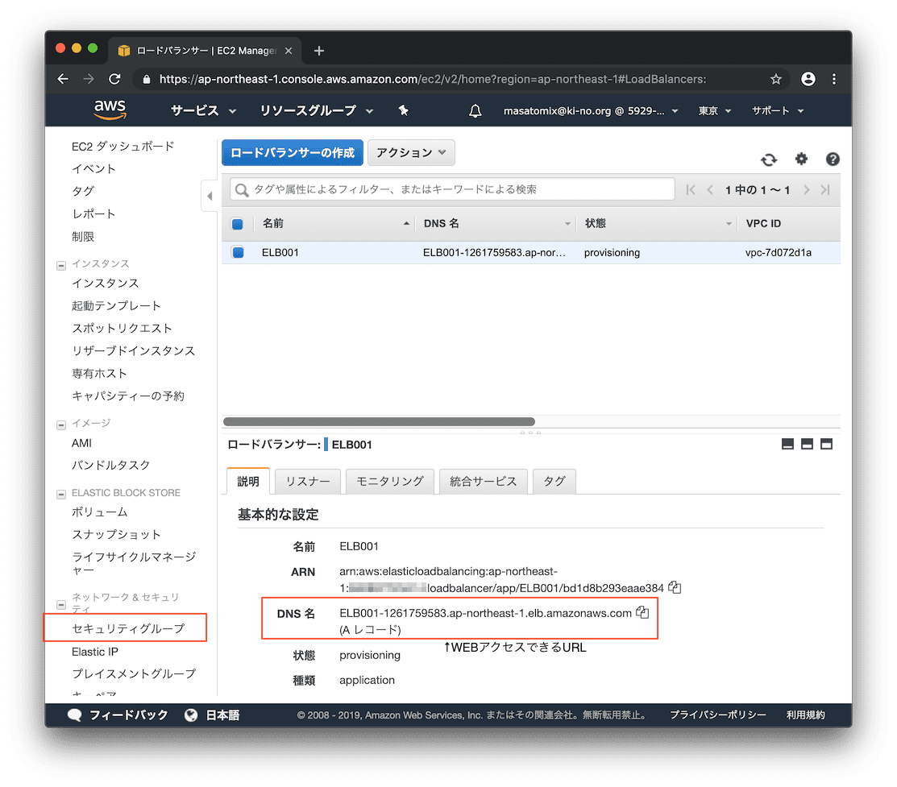897x787 pixels.
Task: Open the Chrome profile avatar
Action: click(808, 79)
